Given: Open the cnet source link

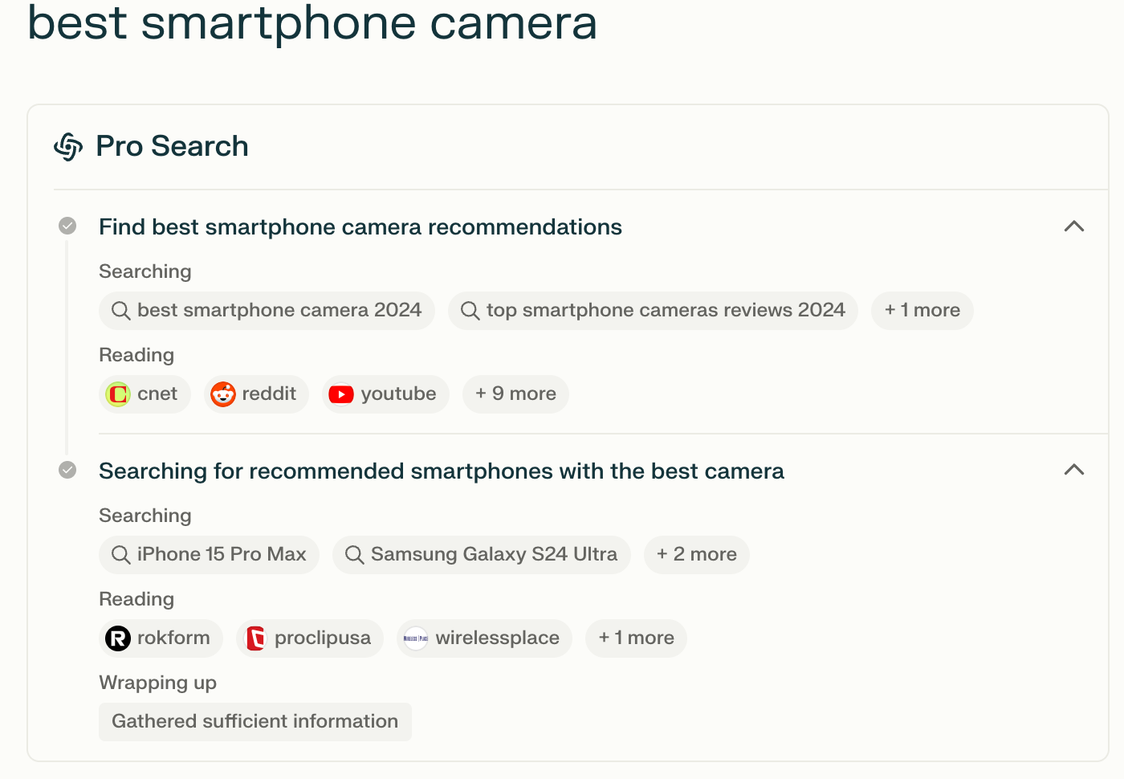Looking at the screenshot, I should tap(145, 394).
